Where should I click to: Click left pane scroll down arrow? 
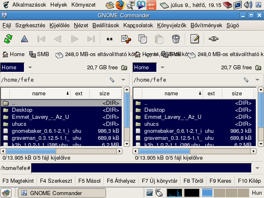[127, 144]
